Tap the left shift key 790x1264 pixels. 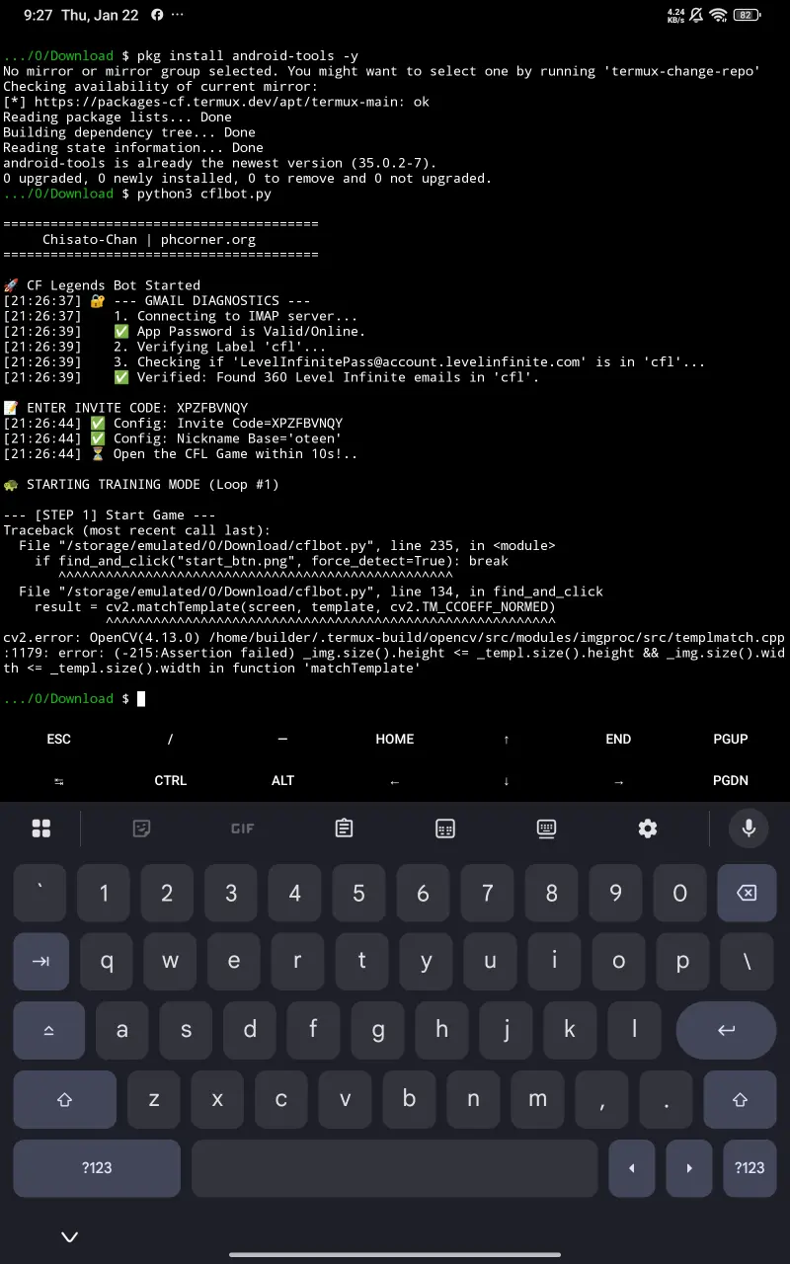click(x=65, y=1099)
